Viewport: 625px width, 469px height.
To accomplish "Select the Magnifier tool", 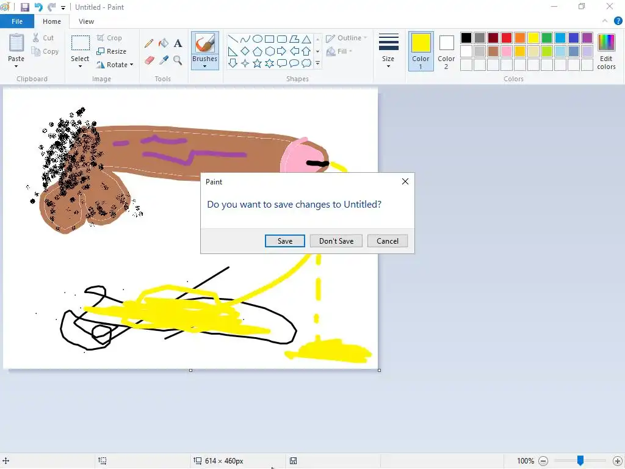I will pyautogui.click(x=178, y=60).
